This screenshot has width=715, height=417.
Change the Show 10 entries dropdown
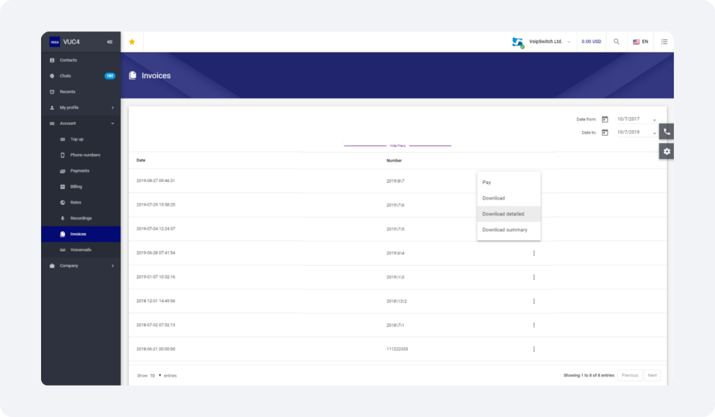[156, 376]
